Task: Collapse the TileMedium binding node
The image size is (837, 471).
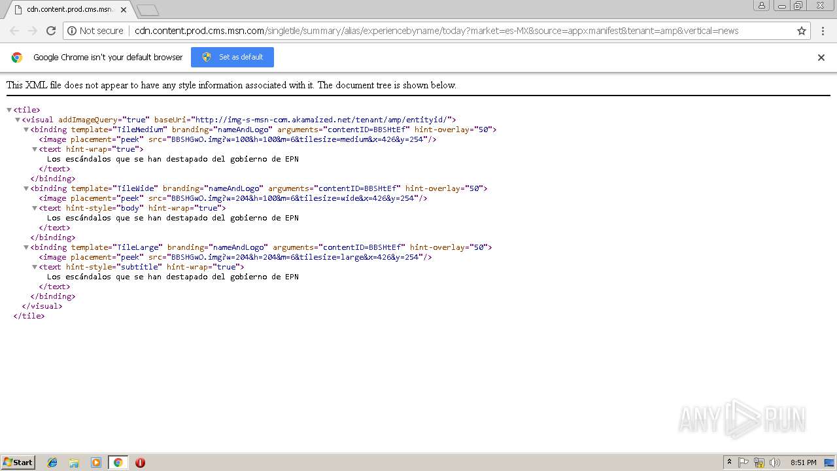Action: coord(26,130)
